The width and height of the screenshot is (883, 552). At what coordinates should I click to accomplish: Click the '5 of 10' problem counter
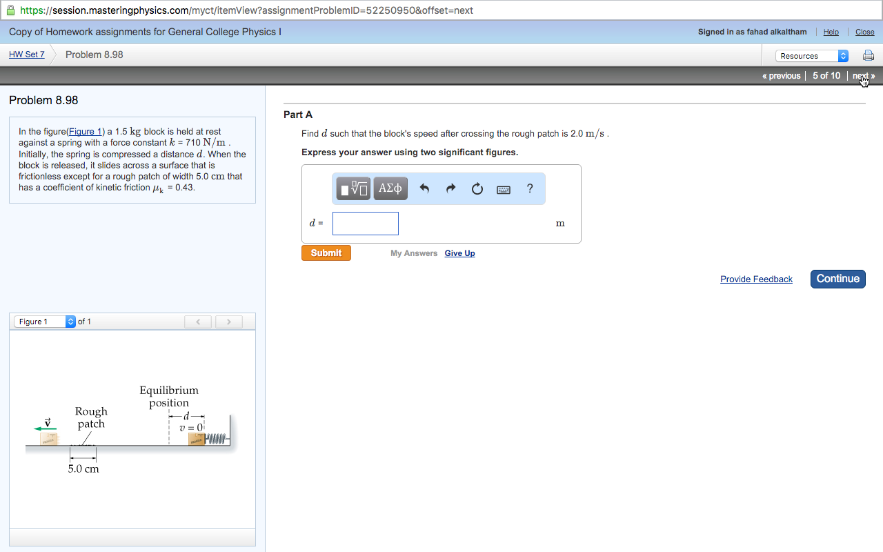click(826, 76)
